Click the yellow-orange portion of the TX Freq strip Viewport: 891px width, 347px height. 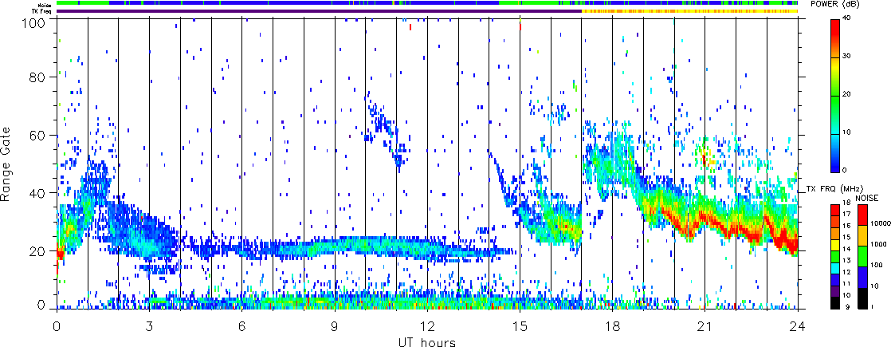pyautogui.click(x=689, y=11)
